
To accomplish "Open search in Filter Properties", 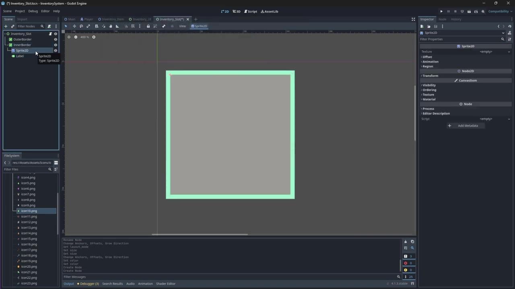I will click(x=503, y=39).
